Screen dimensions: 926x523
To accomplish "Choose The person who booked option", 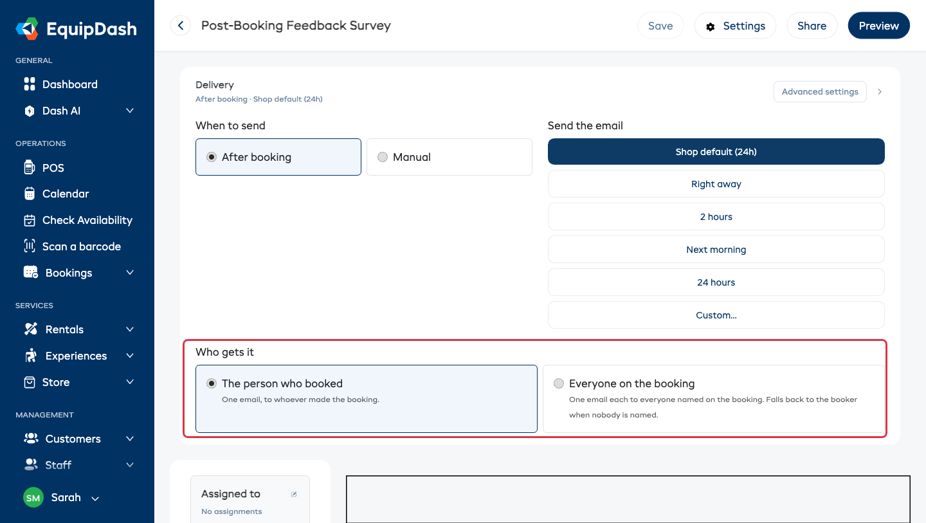I will pyautogui.click(x=367, y=399).
